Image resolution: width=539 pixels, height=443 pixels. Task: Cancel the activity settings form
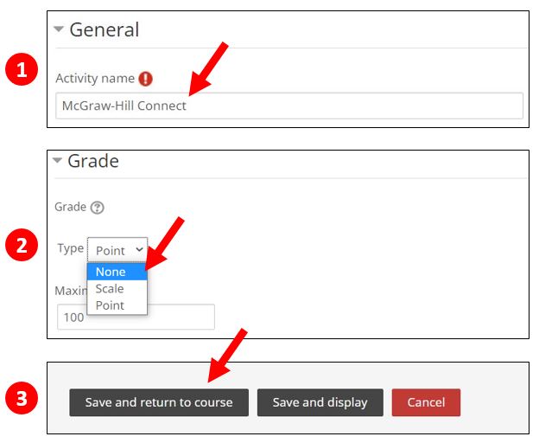coord(426,402)
